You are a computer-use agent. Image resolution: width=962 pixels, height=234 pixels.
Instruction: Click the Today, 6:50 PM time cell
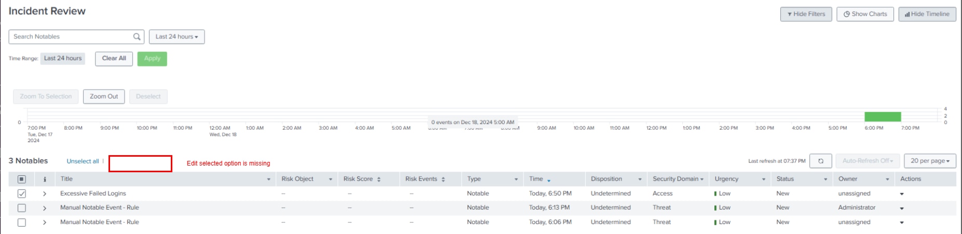[550, 194]
